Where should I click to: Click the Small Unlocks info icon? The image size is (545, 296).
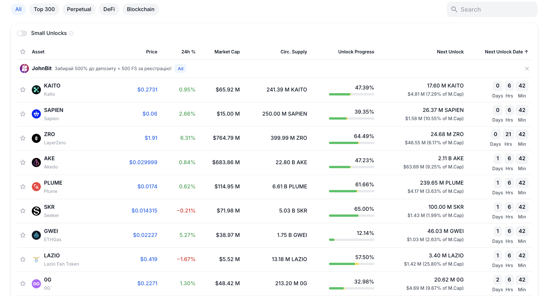(x=71, y=34)
